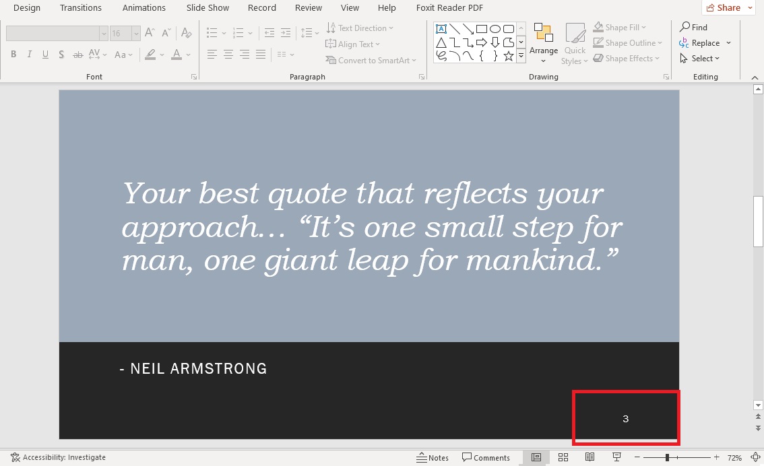Choose the Star shape from the Drawing gallery
The height and width of the screenshot is (466, 764).
[x=510, y=56]
